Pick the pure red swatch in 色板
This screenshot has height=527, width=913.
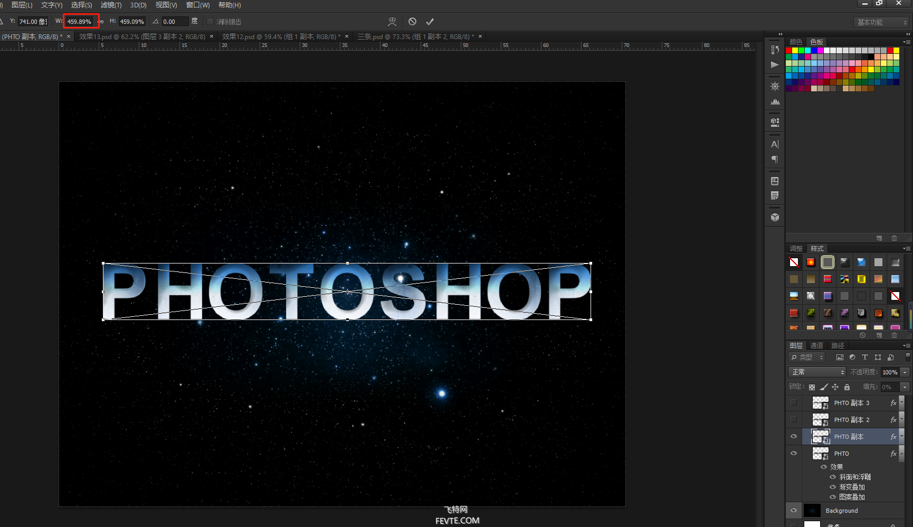789,51
